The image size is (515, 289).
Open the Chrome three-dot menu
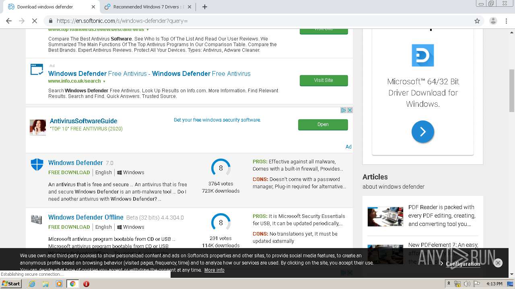(507, 21)
